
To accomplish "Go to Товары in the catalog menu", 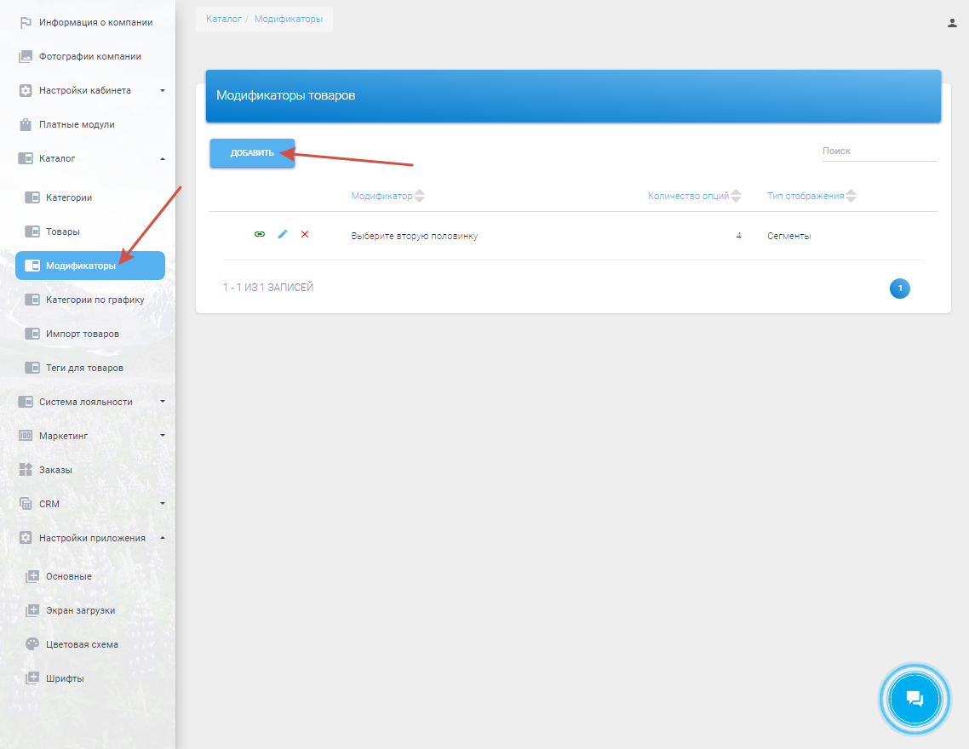I will [62, 232].
